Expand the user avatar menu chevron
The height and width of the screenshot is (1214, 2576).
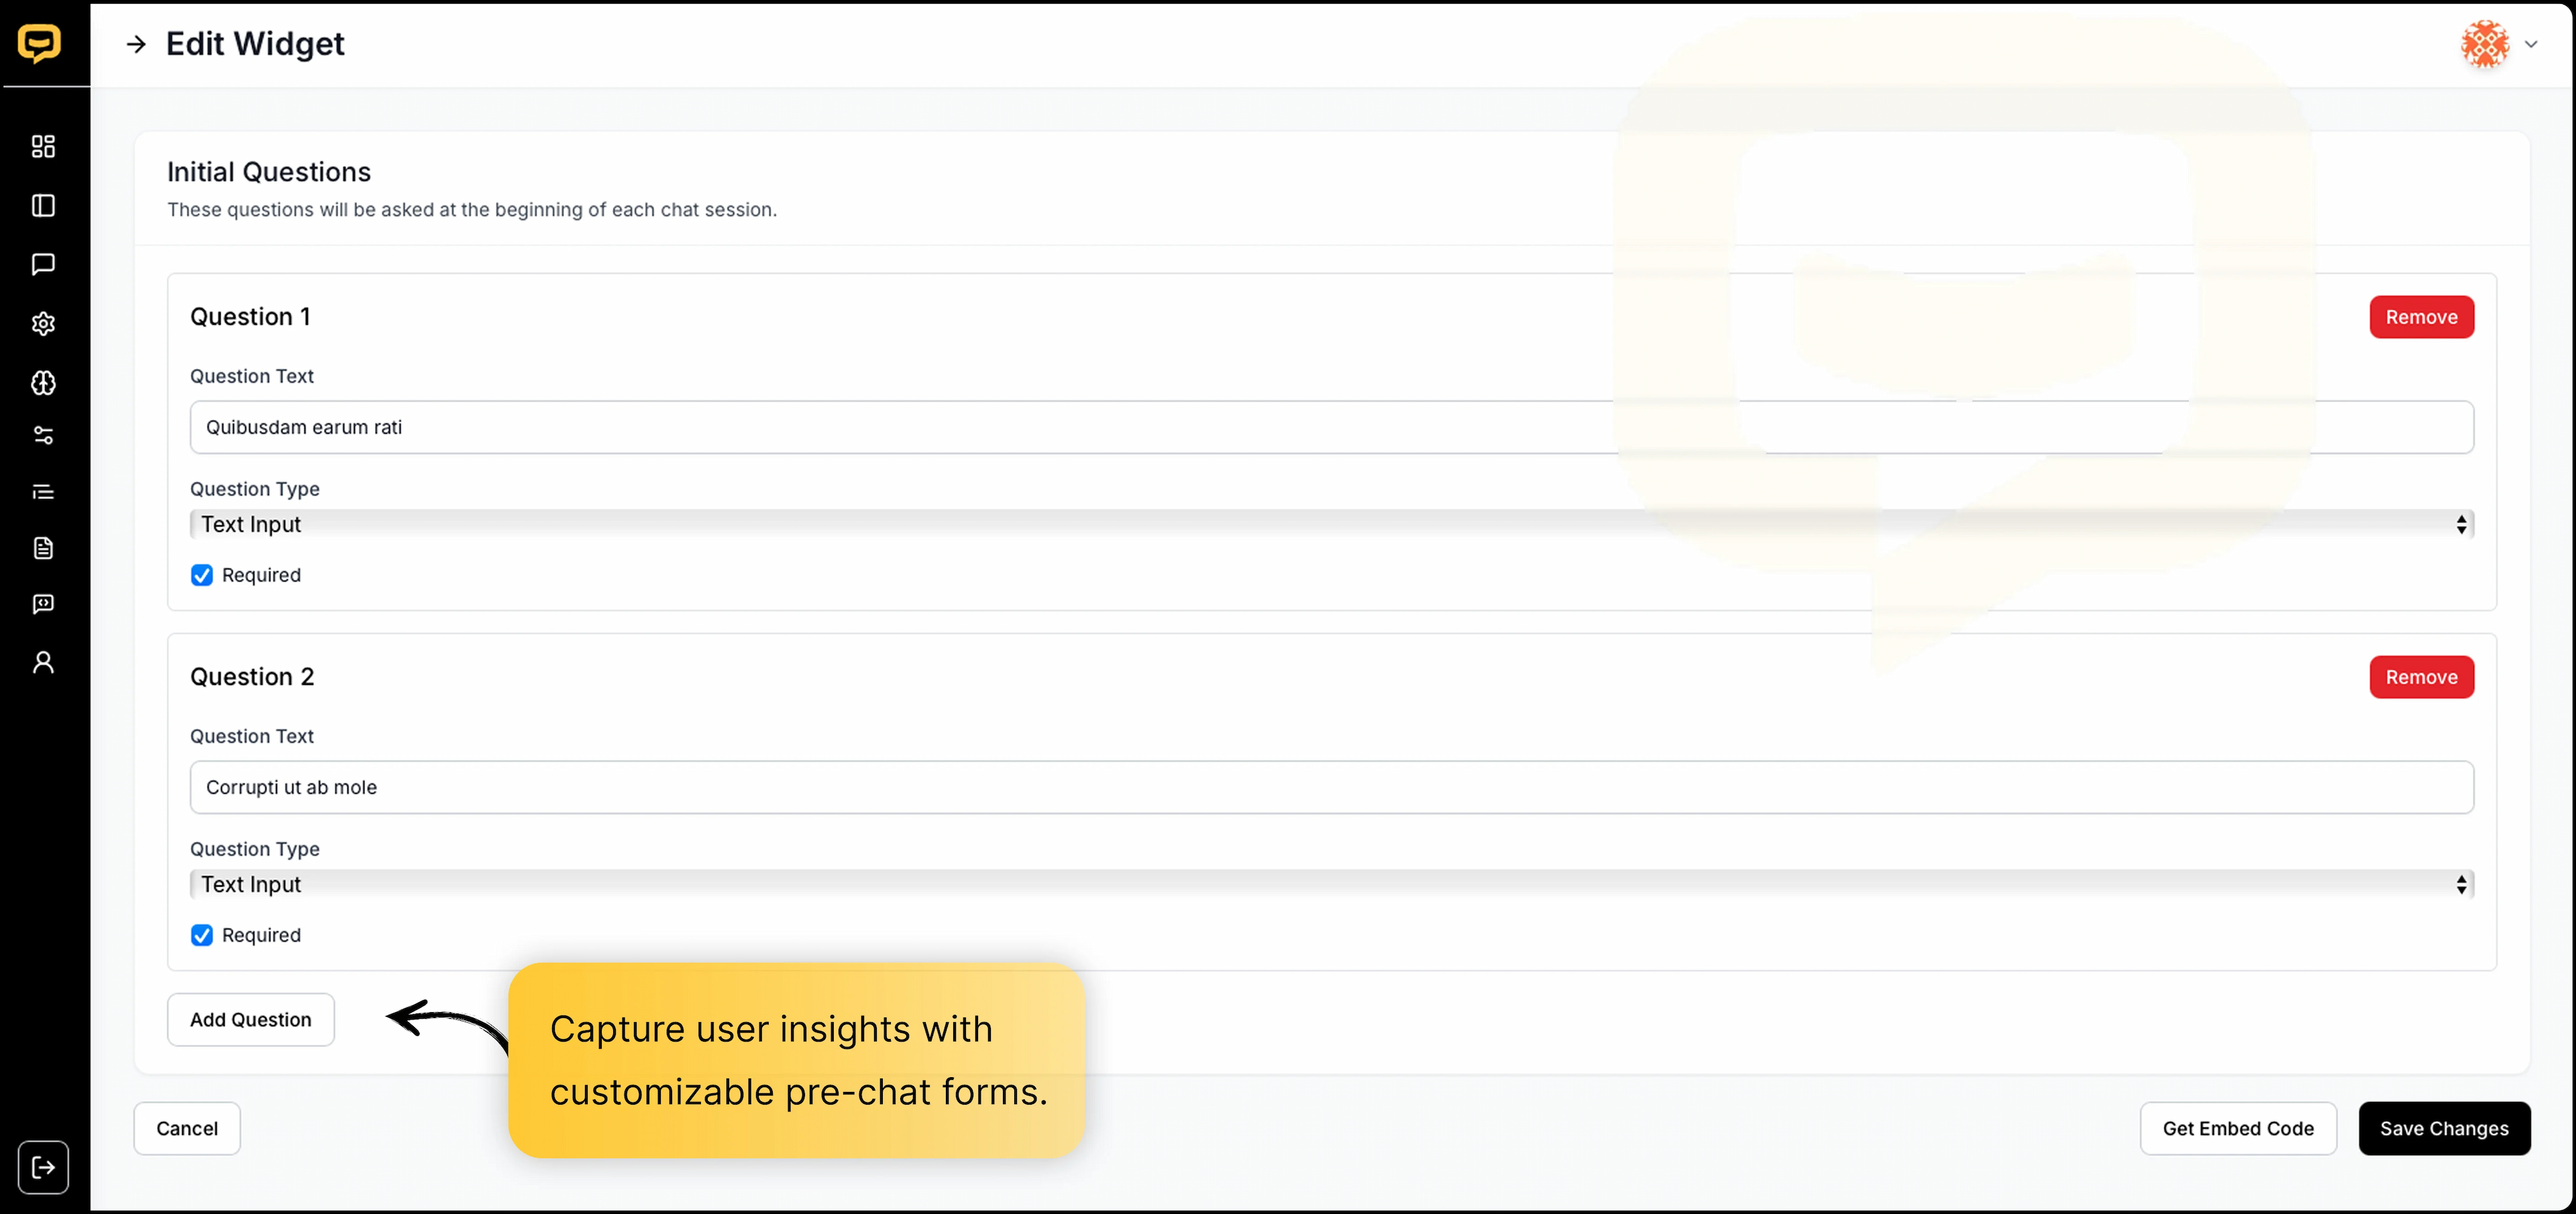(x=2531, y=44)
